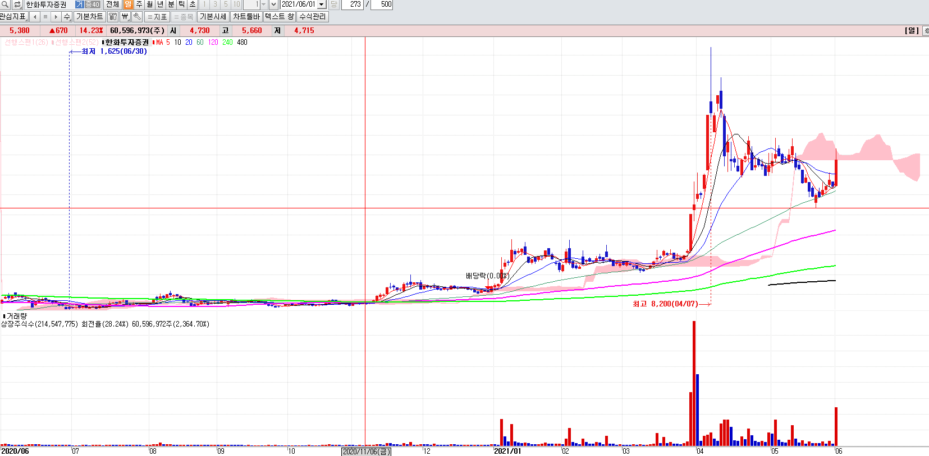Image resolution: width=929 pixels, height=456 pixels.
Task: Click the MA 10 legend entry
Action: [177, 42]
